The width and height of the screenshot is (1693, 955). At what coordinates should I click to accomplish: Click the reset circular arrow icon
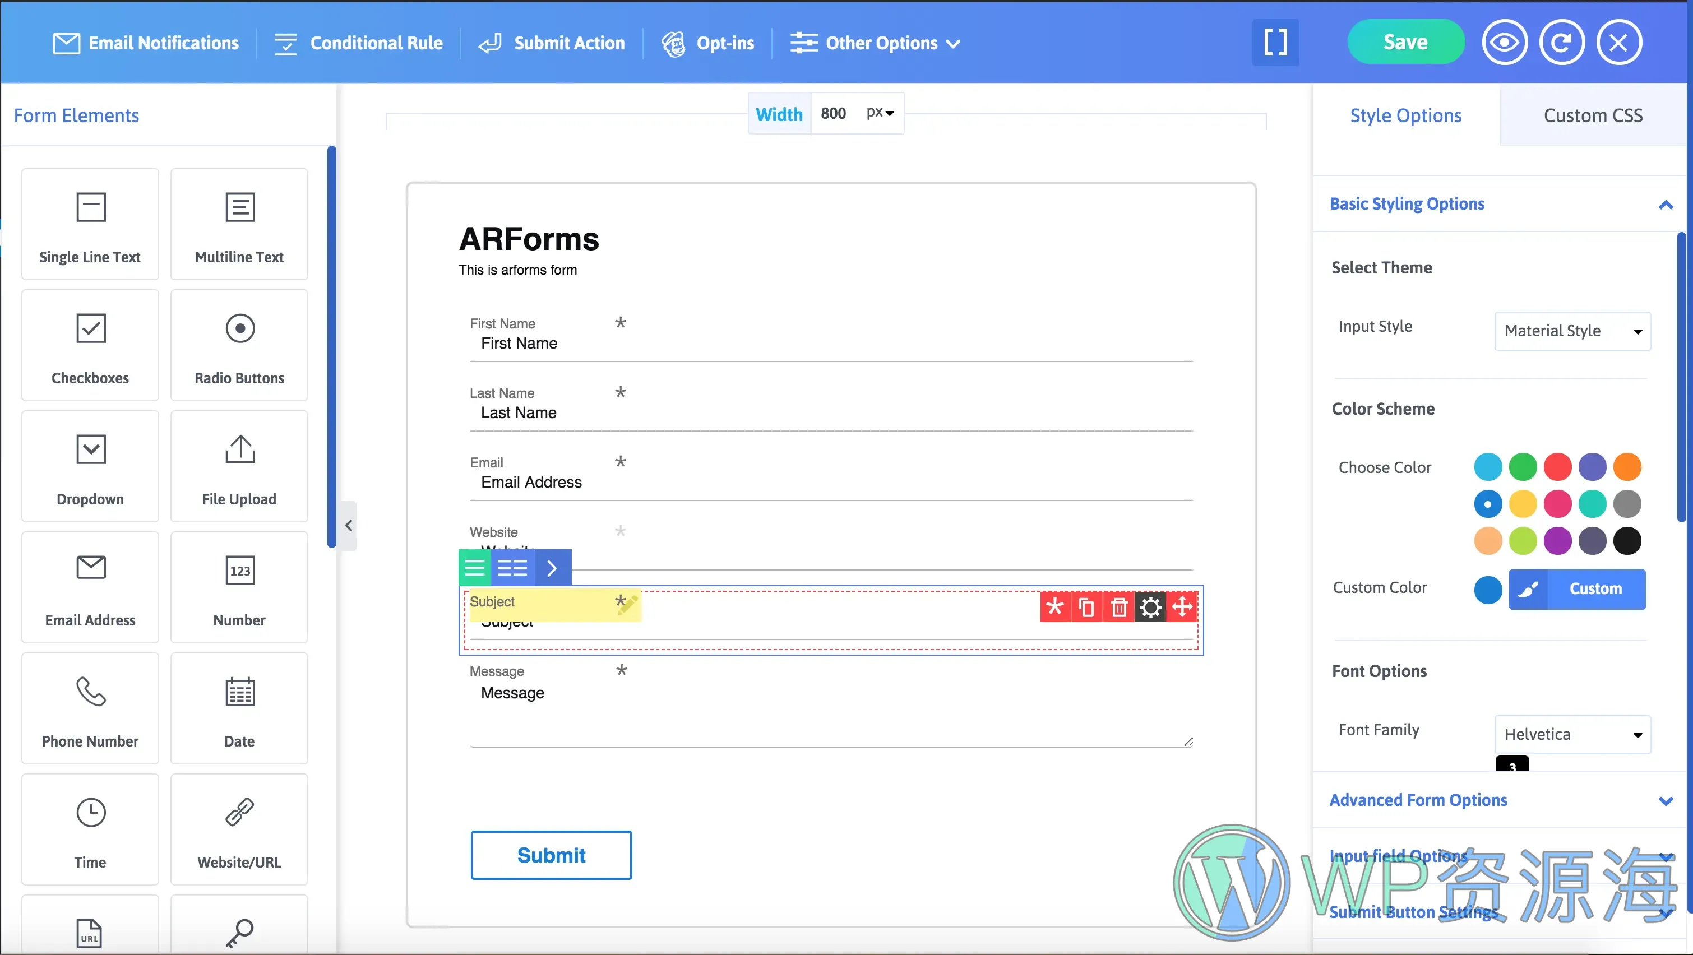[x=1562, y=43]
